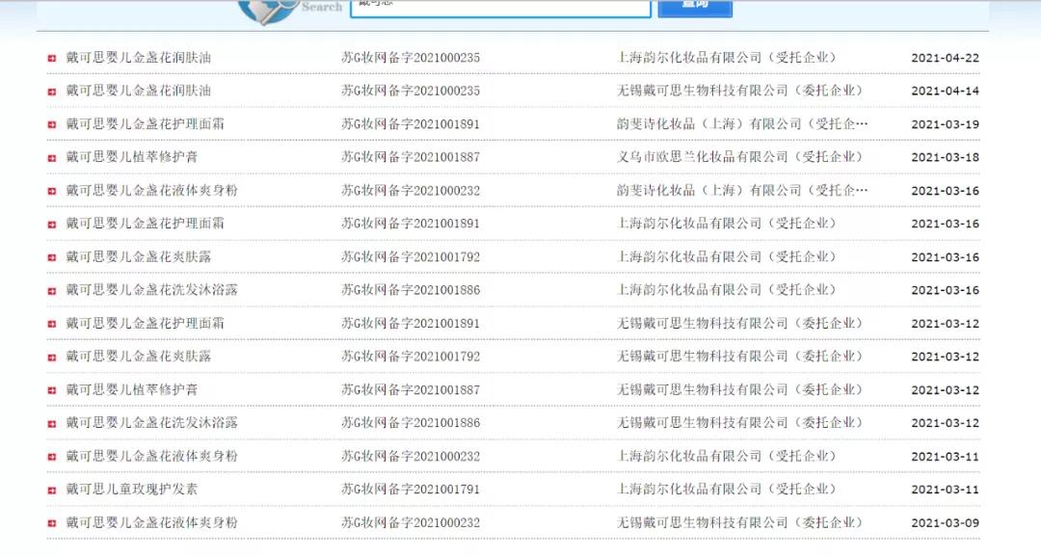
Task: Click the red icon for 戴可思婴儿金盏花洗发沐浴露
Action: 51,289
